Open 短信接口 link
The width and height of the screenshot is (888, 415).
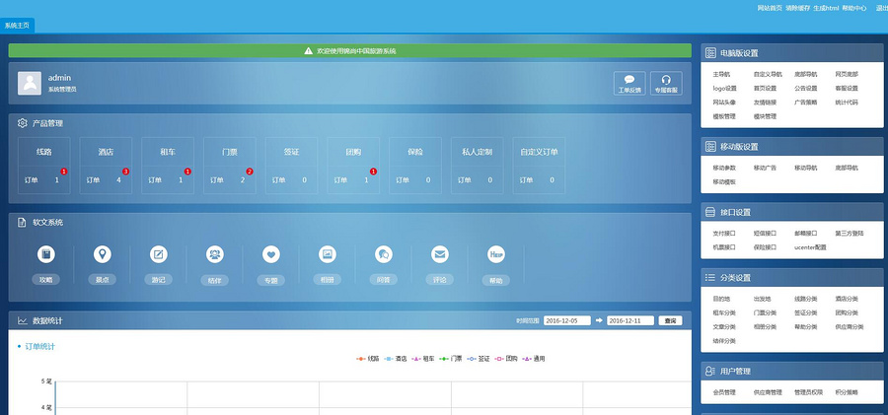(765, 234)
